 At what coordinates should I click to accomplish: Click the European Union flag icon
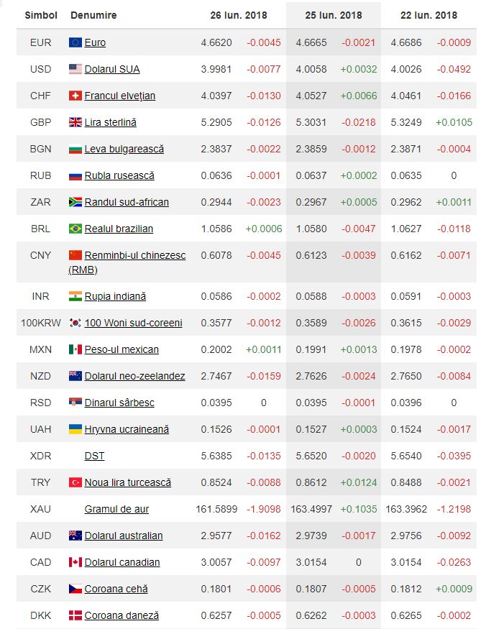(75, 42)
